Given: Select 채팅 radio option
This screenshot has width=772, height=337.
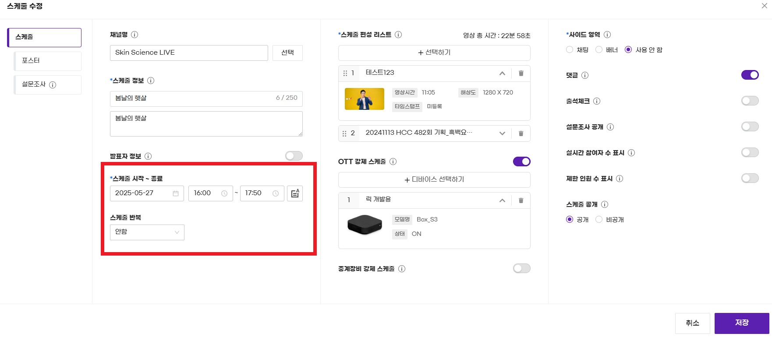Looking at the screenshot, I should pos(570,50).
